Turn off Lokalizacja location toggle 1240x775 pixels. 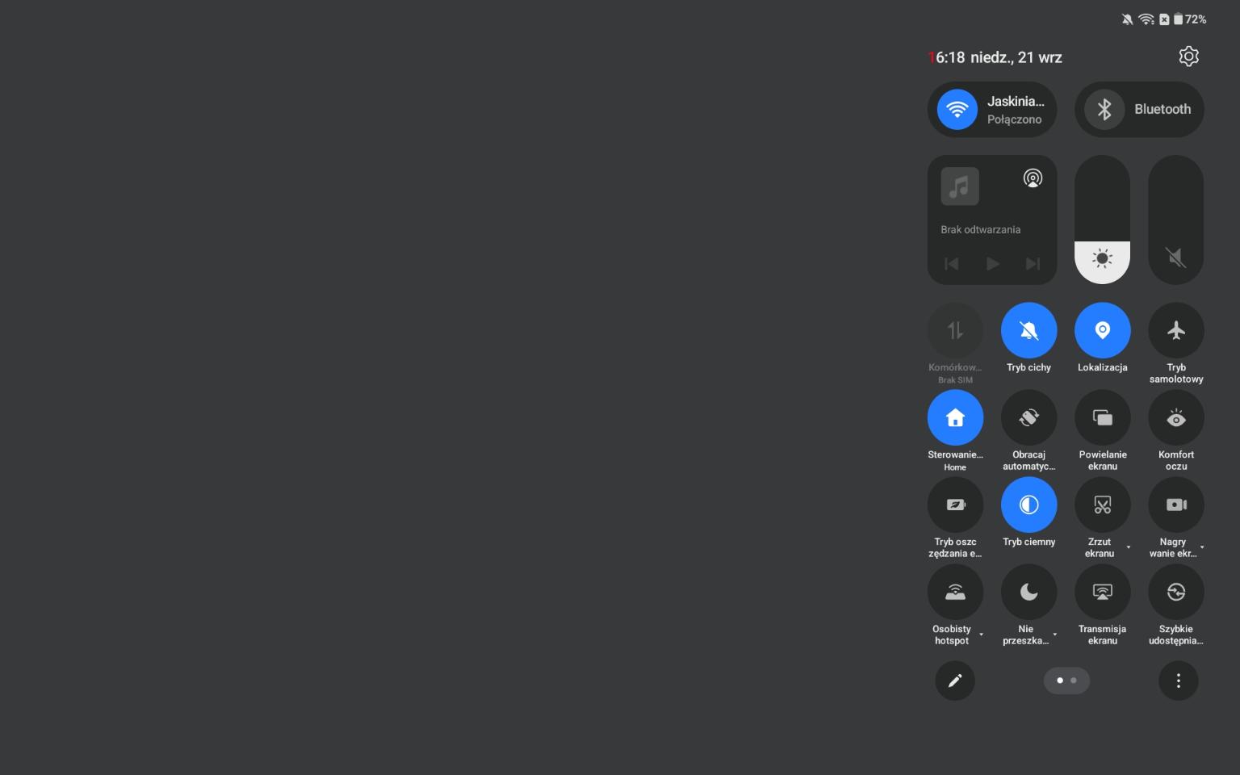coord(1102,331)
